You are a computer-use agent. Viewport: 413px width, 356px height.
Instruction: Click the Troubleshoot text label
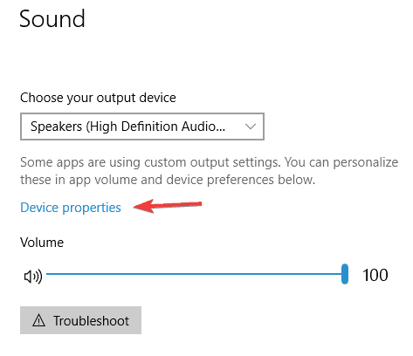91,321
